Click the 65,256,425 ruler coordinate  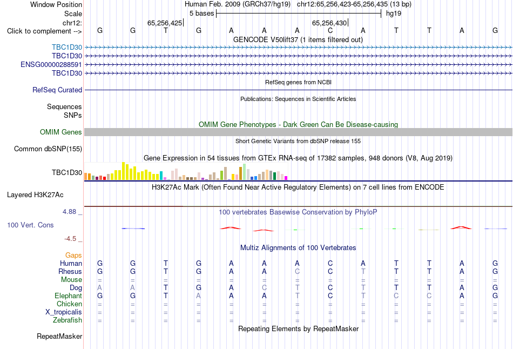click(165, 23)
